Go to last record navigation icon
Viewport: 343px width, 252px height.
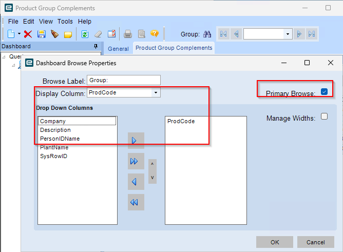(x=312, y=34)
